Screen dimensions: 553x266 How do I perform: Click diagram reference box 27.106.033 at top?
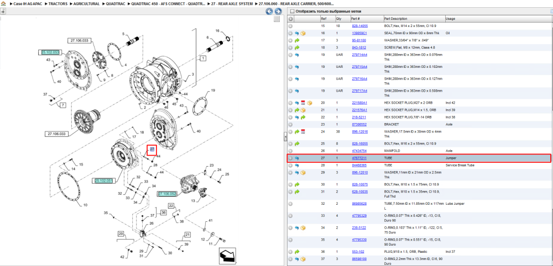click(x=79, y=40)
